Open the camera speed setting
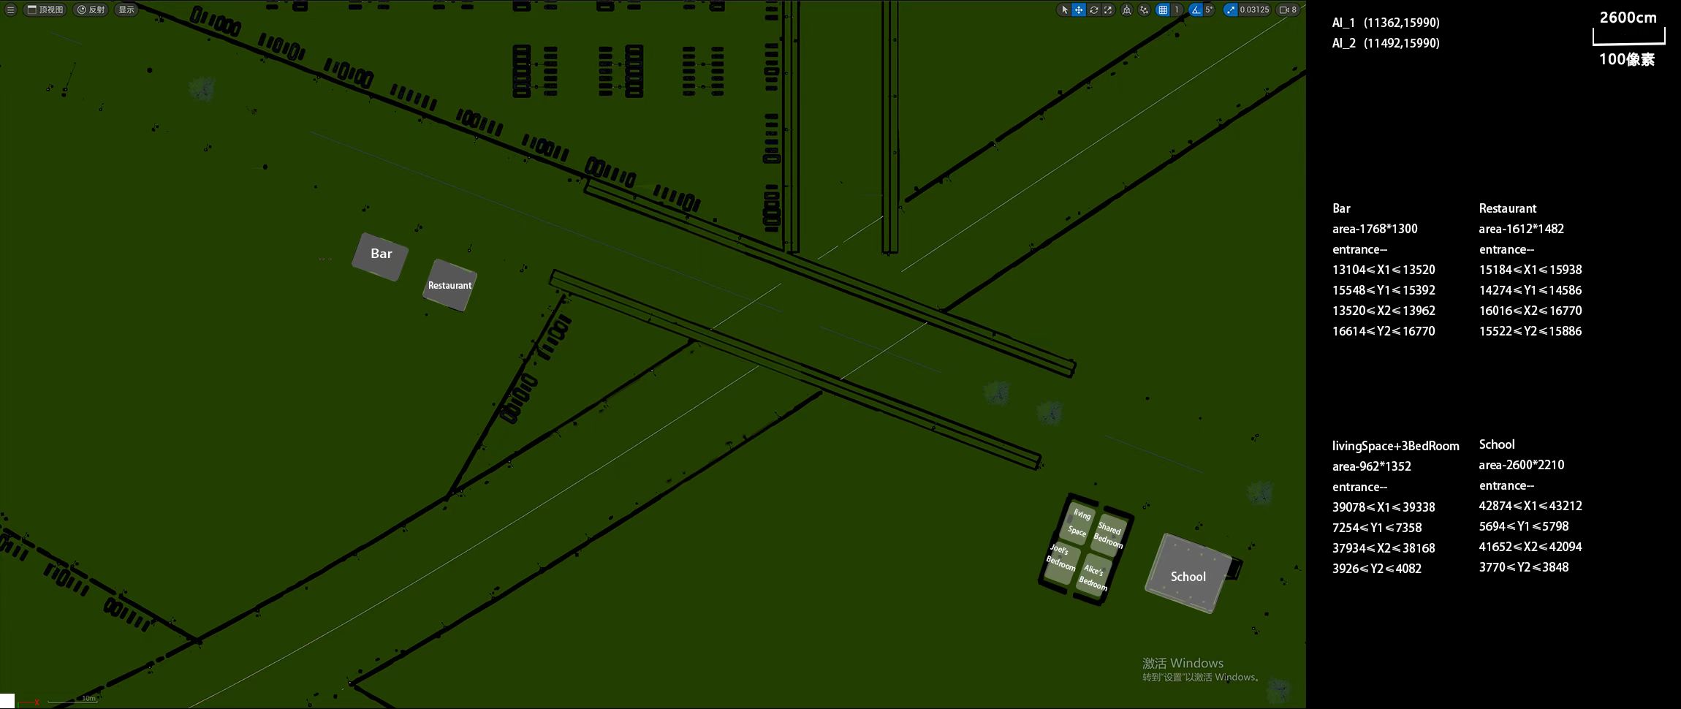The image size is (1681, 709). click(x=1288, y=10)
